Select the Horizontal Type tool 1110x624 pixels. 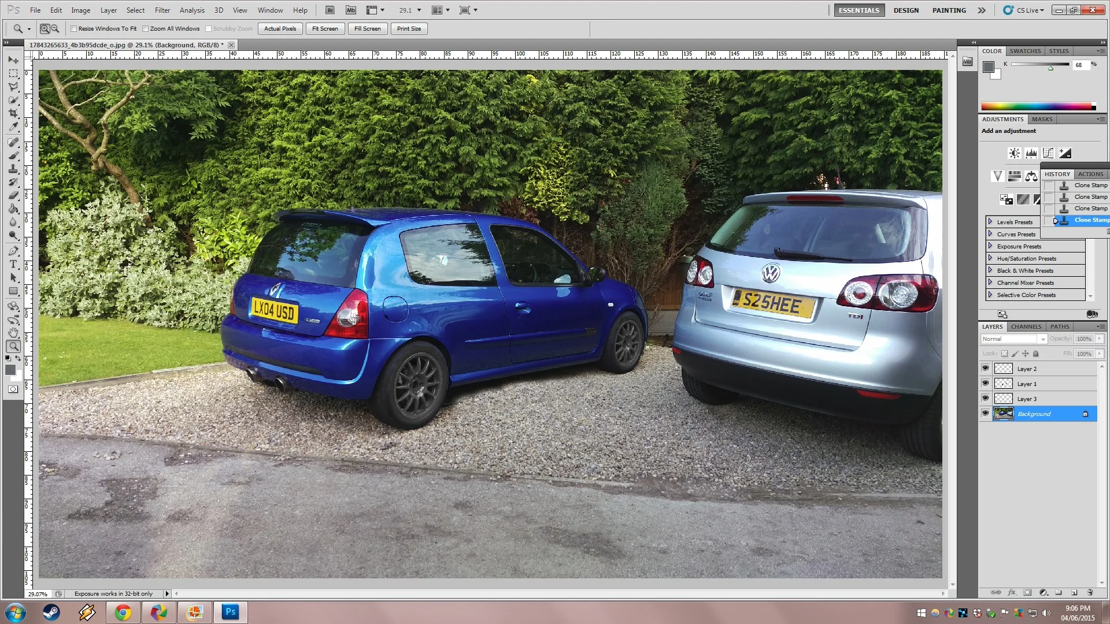pyautogui.click(x=13, y=265)
